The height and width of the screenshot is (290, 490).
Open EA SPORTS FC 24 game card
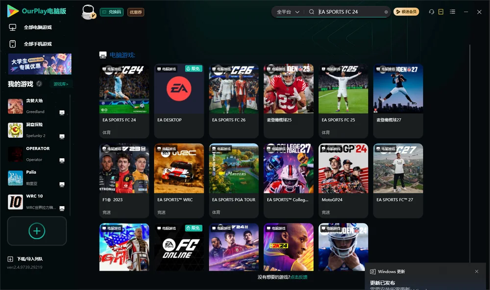pos(124,101)
